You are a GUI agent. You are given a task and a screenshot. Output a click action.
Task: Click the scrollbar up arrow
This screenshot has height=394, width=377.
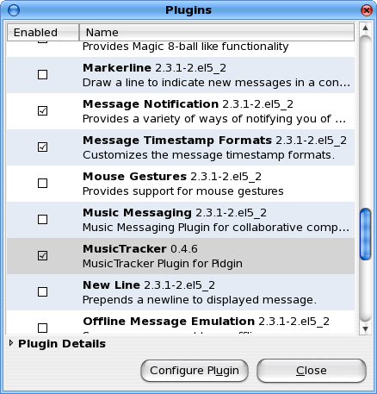click(x=365, y=28)
